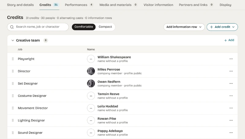The width and height of the screenshot is (245, 139).
Task: Click Rowan Pike's empty profile placeholder
Action: [x=91, y=120]
